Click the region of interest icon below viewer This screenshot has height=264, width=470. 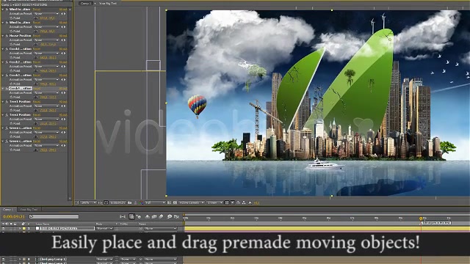click(x=170, y=202)
